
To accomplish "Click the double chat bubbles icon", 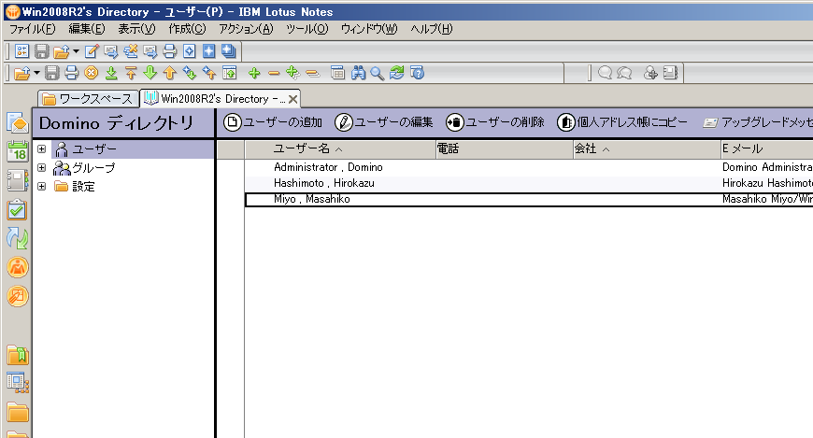I will coord(623,73).
